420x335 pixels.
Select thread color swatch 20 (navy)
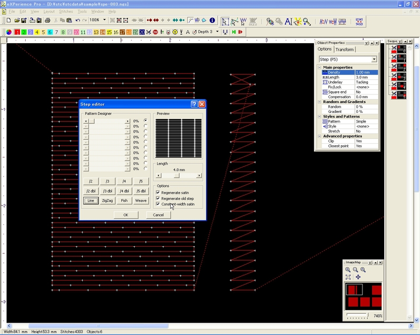coord(142,32)
